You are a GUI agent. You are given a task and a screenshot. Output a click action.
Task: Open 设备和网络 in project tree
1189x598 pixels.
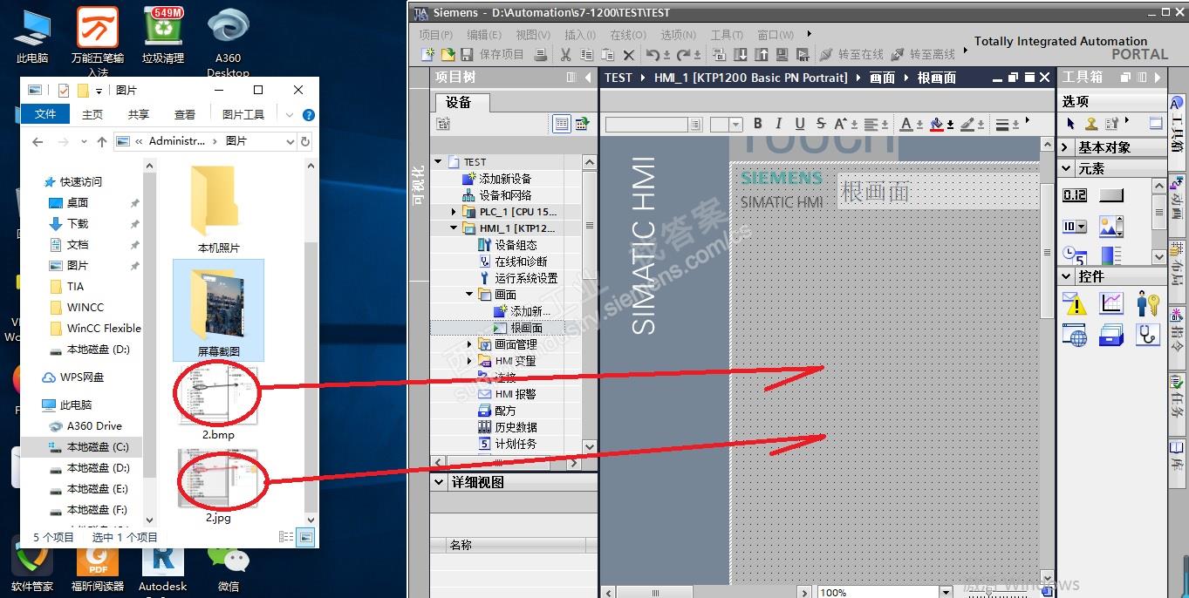pyautogui.click(x=504, y=195)
